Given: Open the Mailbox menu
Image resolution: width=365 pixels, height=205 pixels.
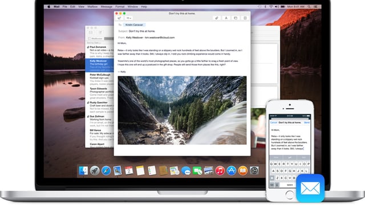Looking at the screenshot, I should click(92, 7).
